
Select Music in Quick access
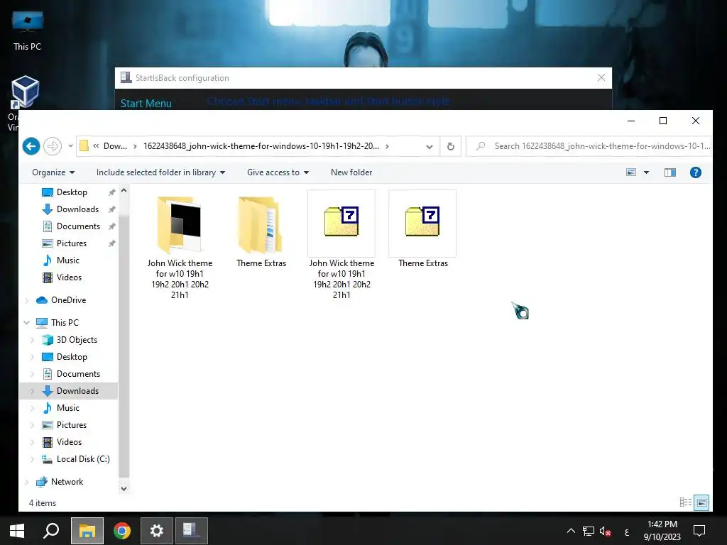(67, 260)
